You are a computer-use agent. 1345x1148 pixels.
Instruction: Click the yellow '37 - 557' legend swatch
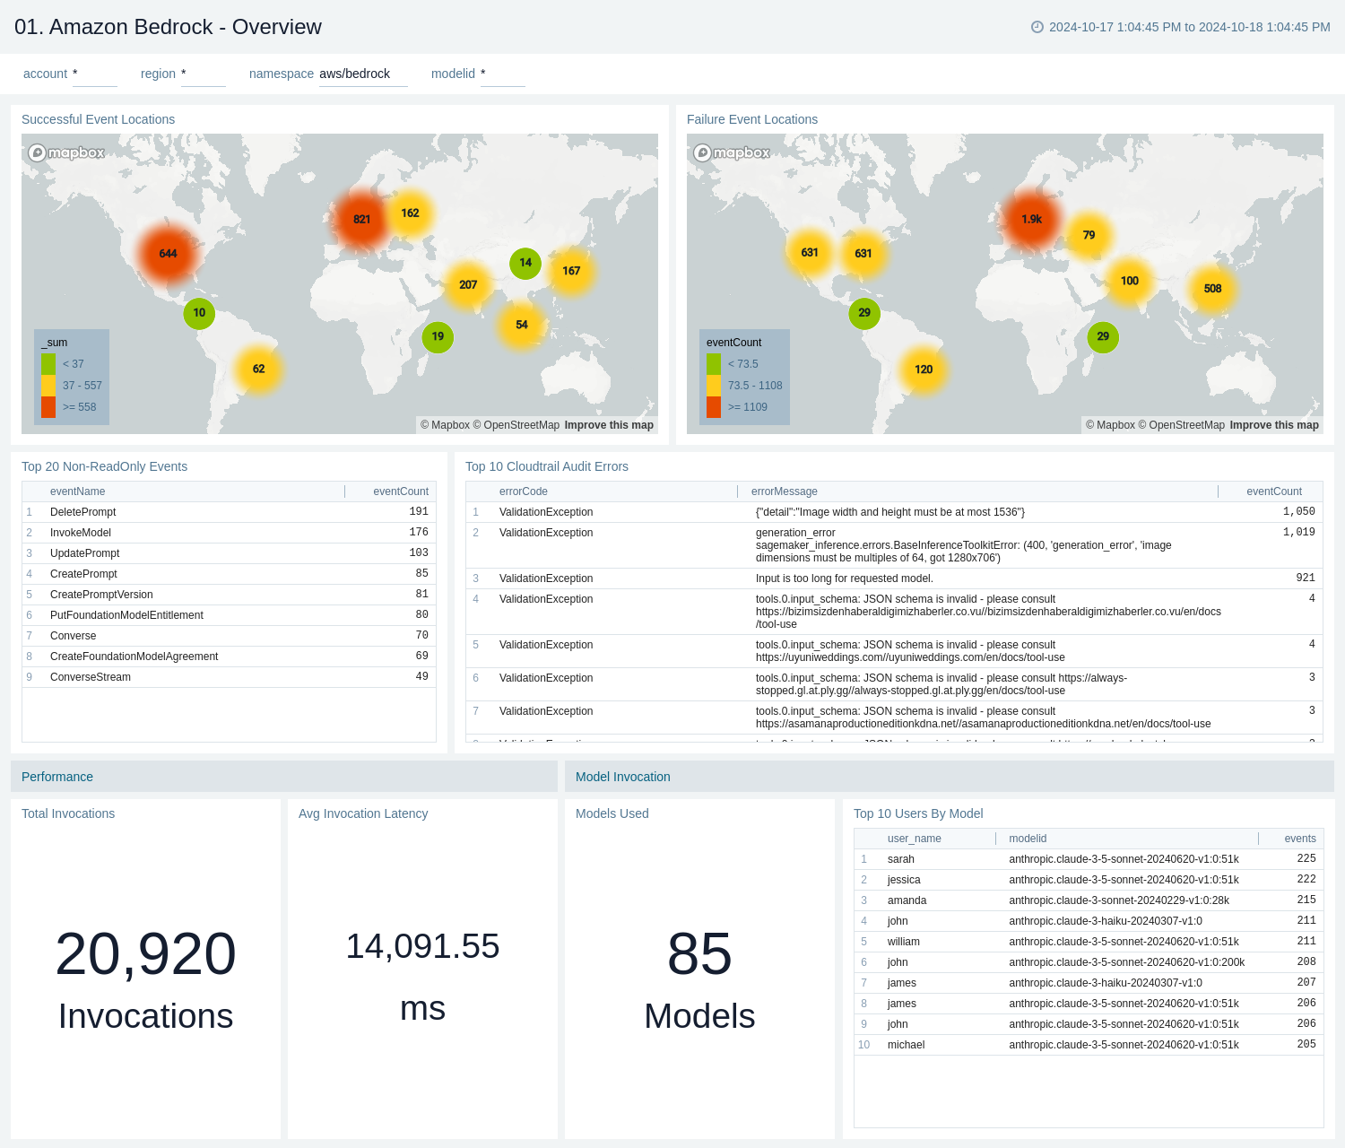click(50, 386)
